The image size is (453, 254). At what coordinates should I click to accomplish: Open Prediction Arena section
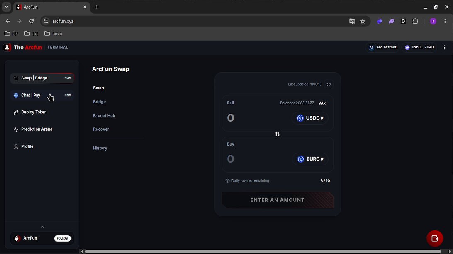click(42, 129)
